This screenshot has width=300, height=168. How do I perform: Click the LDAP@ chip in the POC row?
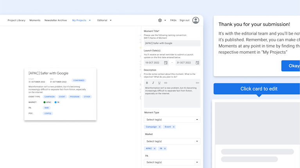click(x=48, y=113)
